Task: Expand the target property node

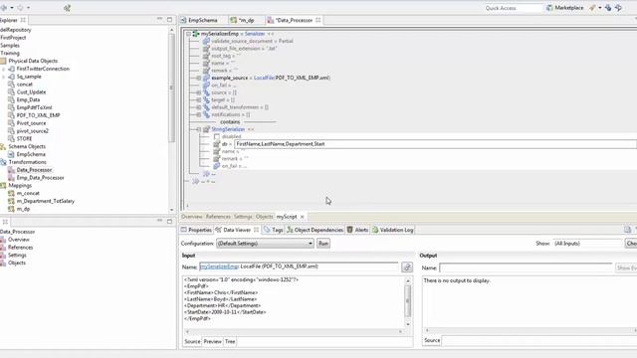Action: coord(199,99)
